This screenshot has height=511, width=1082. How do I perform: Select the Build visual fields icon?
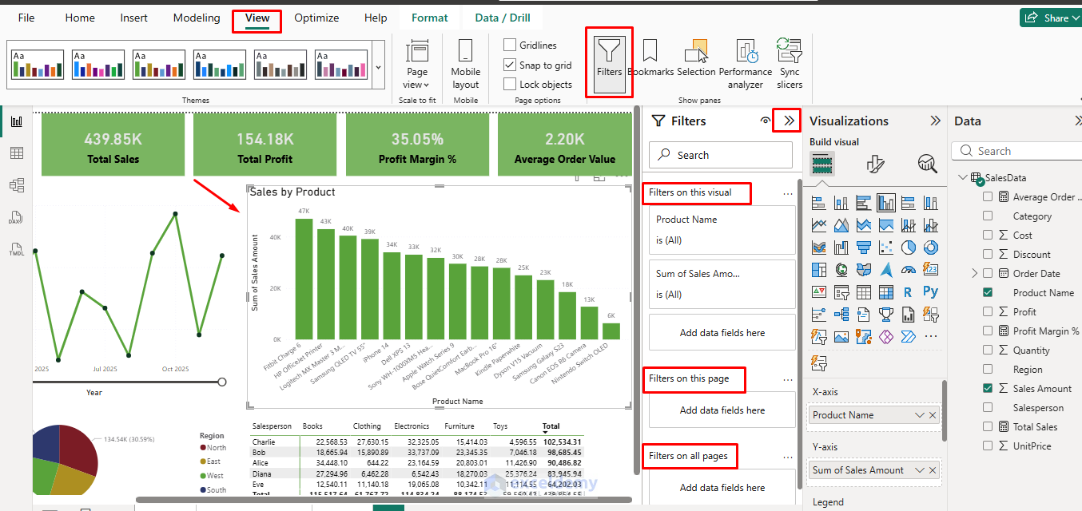[822, 164]
